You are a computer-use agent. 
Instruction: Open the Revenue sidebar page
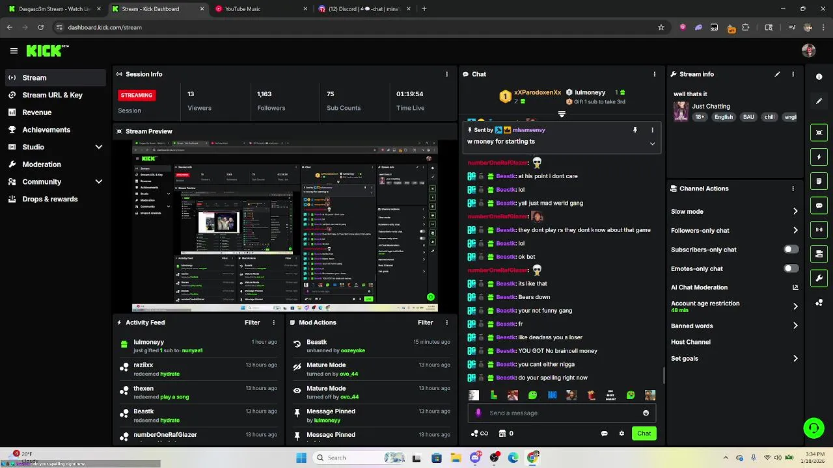[x=54, y=112]
